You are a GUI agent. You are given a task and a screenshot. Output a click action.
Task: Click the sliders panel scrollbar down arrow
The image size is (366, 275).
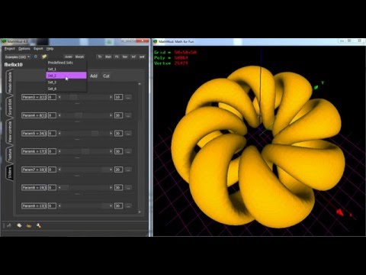pyautogui.click(x=140, y=212)
